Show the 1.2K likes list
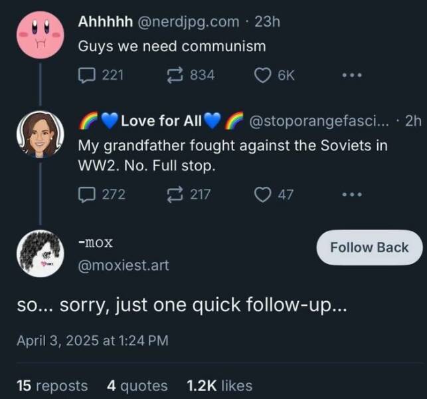The height and width of the screenshot is (399, 427). pyautogui.click(x=219, y=386)
